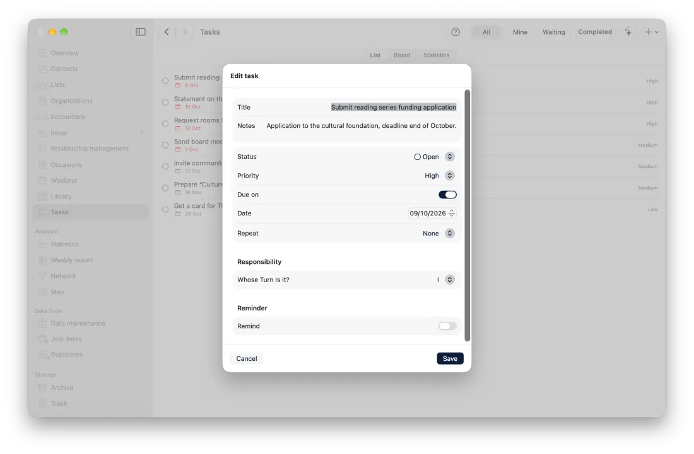Image resolution: width=694 pixels, height=454 pixels.
Task: Go forward with the right chevron
Action: click(185, 31)
